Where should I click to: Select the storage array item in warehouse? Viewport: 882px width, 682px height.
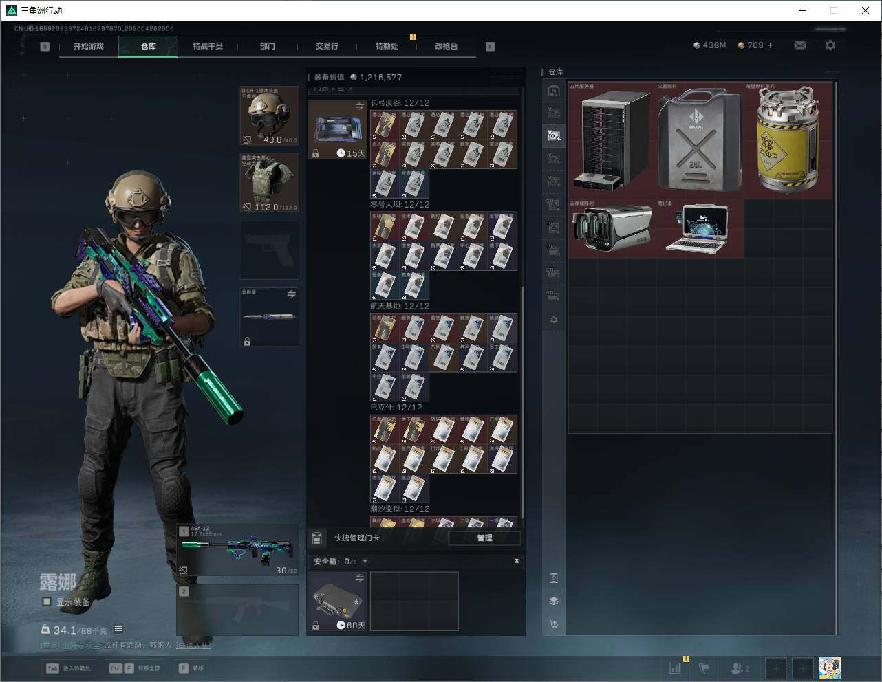click(x=612, y=229)
